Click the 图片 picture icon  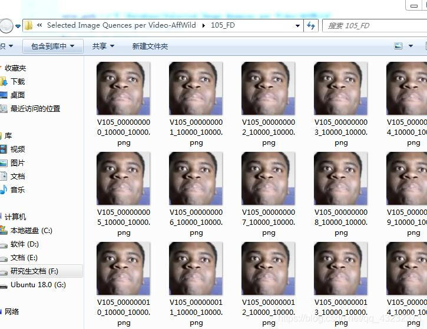4,163
